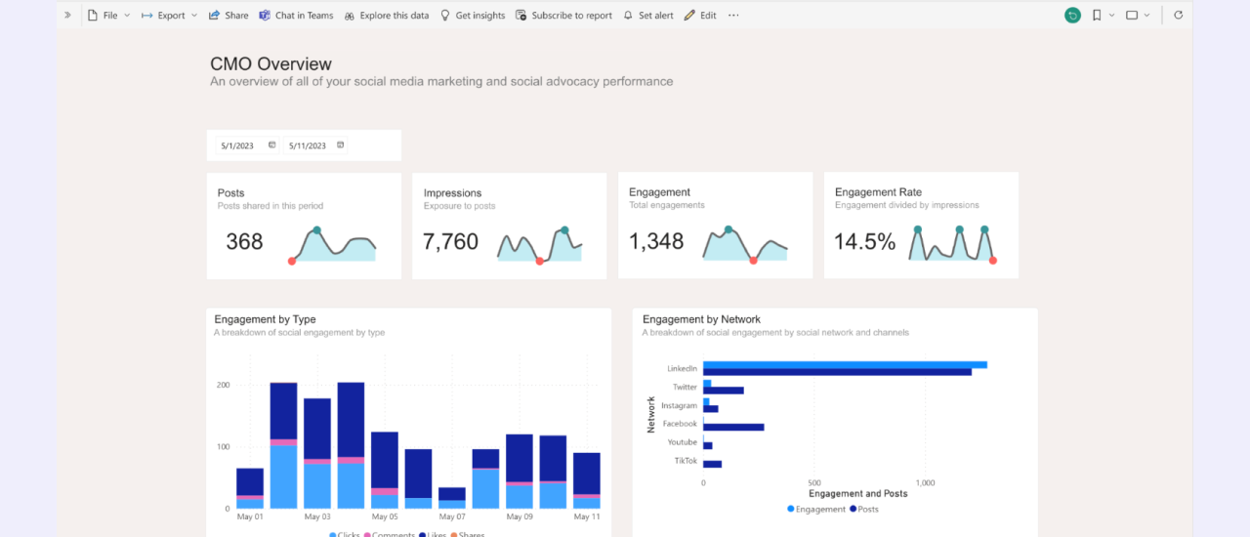Click the Edit pencil icon
Viewport: 1250px width, 537px height.
pos(689,16)
